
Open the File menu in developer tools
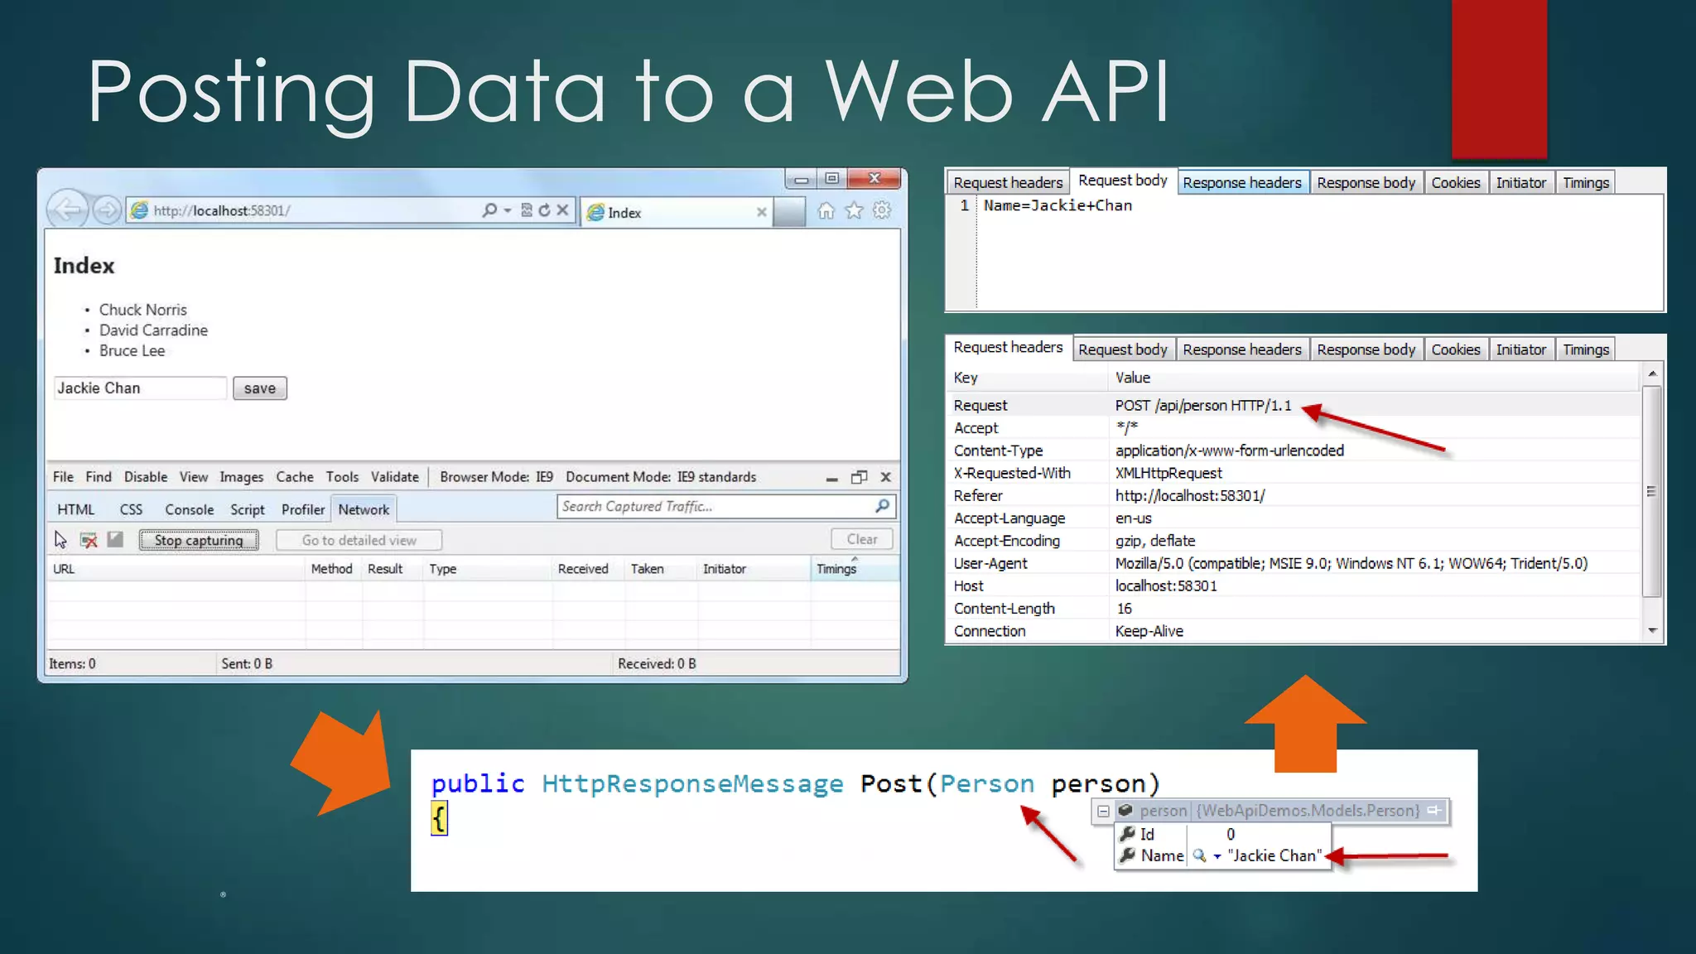pos(63,477)
